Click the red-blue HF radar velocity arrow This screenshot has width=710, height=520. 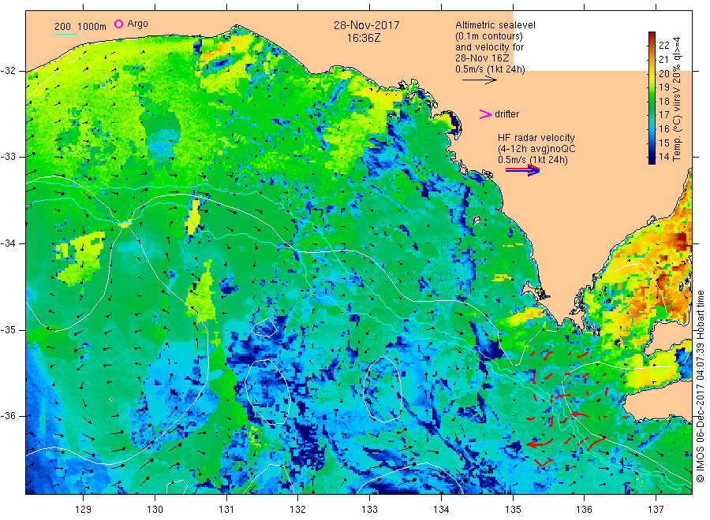tap(522, 170)
